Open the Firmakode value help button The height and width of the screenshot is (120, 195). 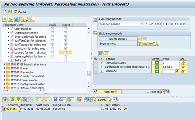tap(177, 71)
